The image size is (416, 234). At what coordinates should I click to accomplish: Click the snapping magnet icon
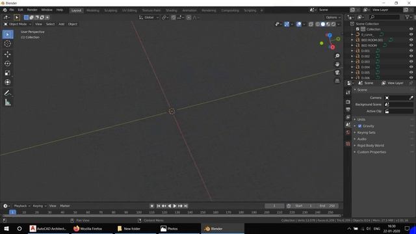click(x=174, y=18)
